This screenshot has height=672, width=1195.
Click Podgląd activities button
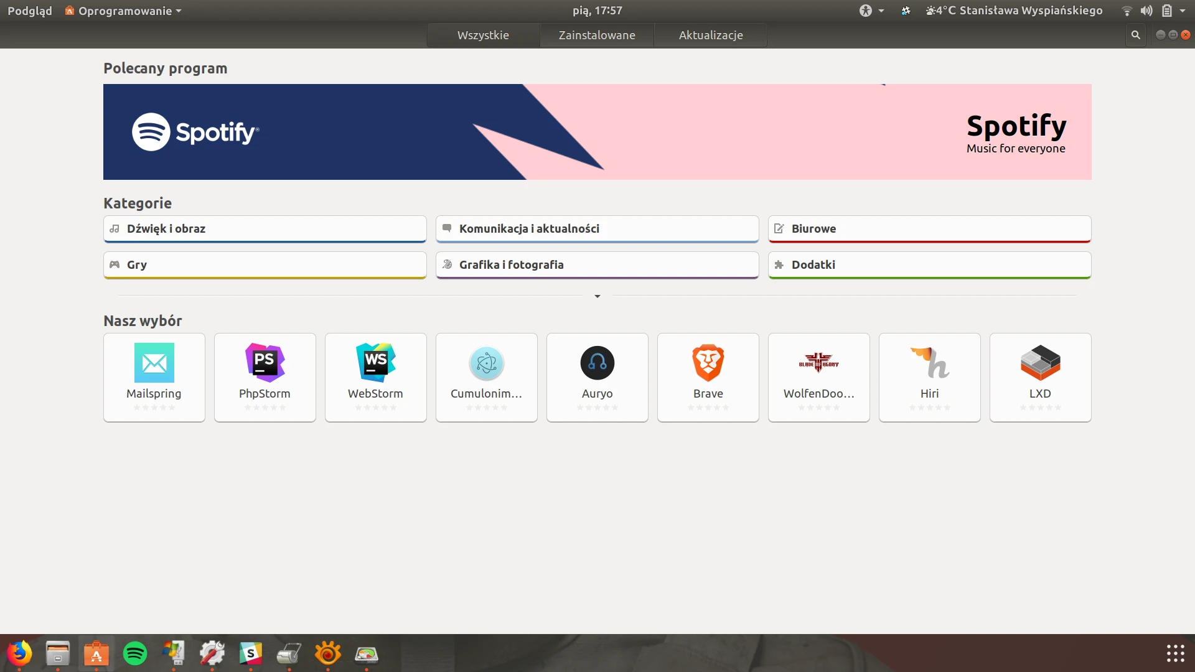(30, 11)
